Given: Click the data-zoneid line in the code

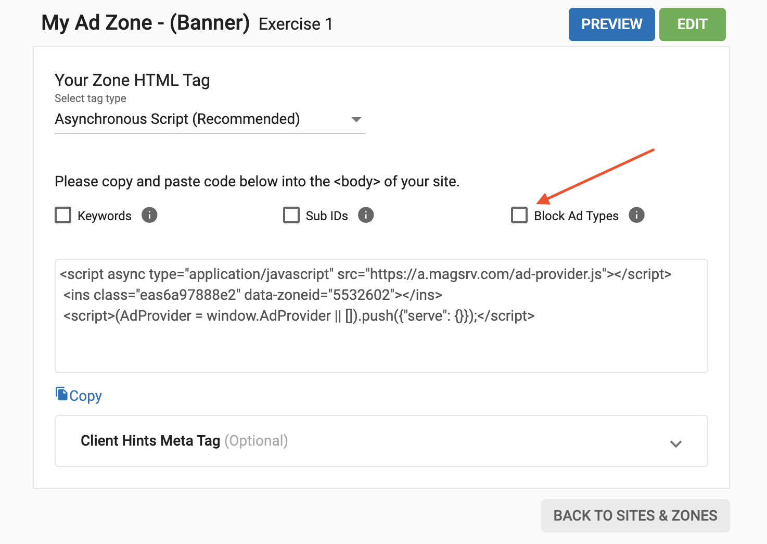Looking at the screenshot, I should pos(253,295).
